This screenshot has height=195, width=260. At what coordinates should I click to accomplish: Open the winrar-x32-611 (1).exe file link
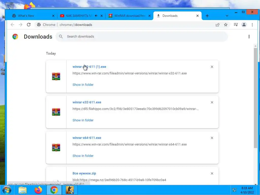(89, 67)
